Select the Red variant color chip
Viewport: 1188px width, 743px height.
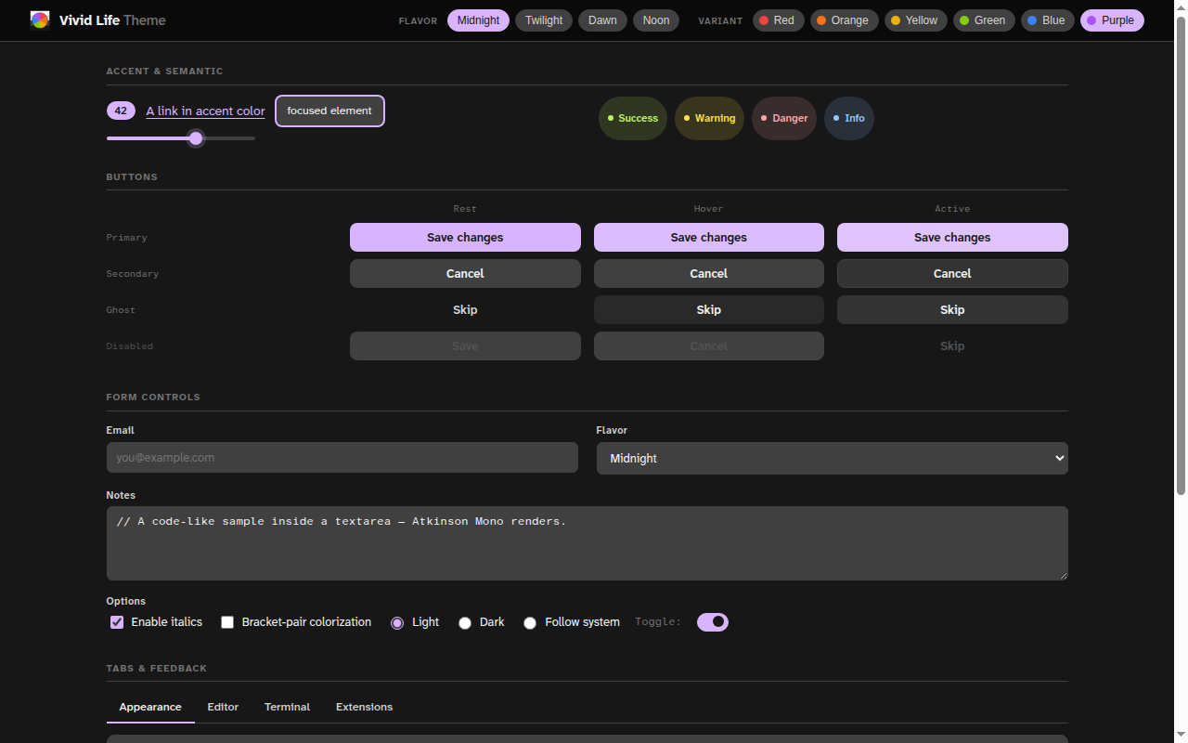(778, 20)
